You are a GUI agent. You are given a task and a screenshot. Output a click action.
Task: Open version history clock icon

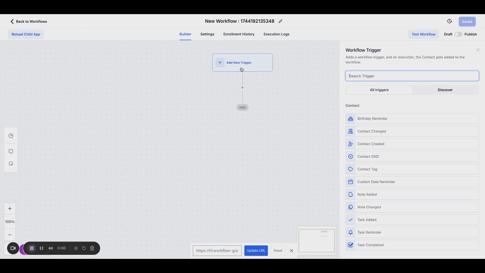[x=449, y=21]
